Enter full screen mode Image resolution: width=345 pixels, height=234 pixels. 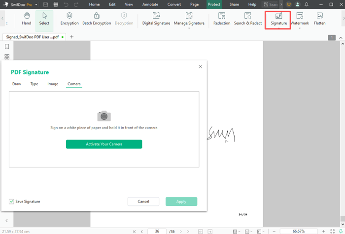tap(333, 232)
